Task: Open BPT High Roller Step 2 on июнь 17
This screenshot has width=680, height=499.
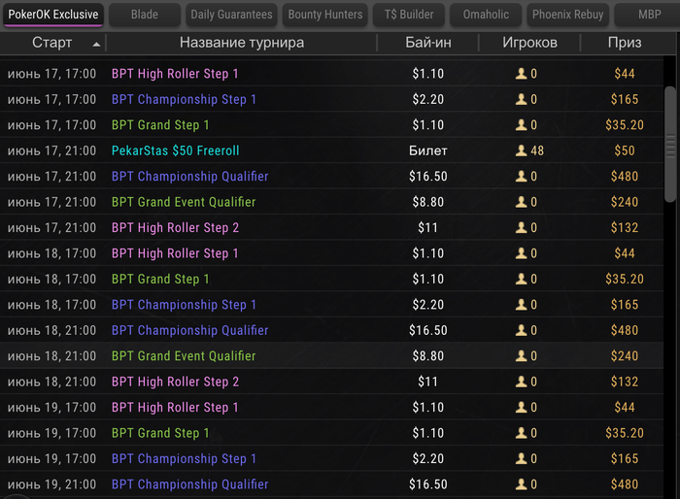Action: [x=175, y=227]
